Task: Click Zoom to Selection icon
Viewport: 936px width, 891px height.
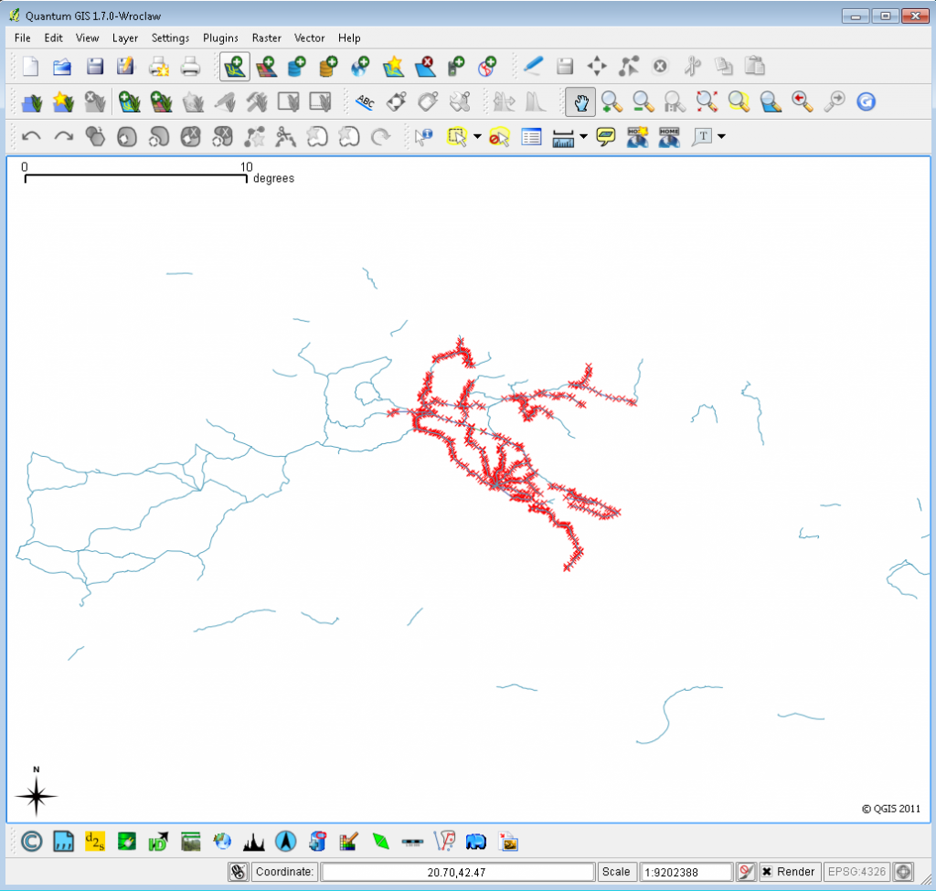Action: point(739,102)
